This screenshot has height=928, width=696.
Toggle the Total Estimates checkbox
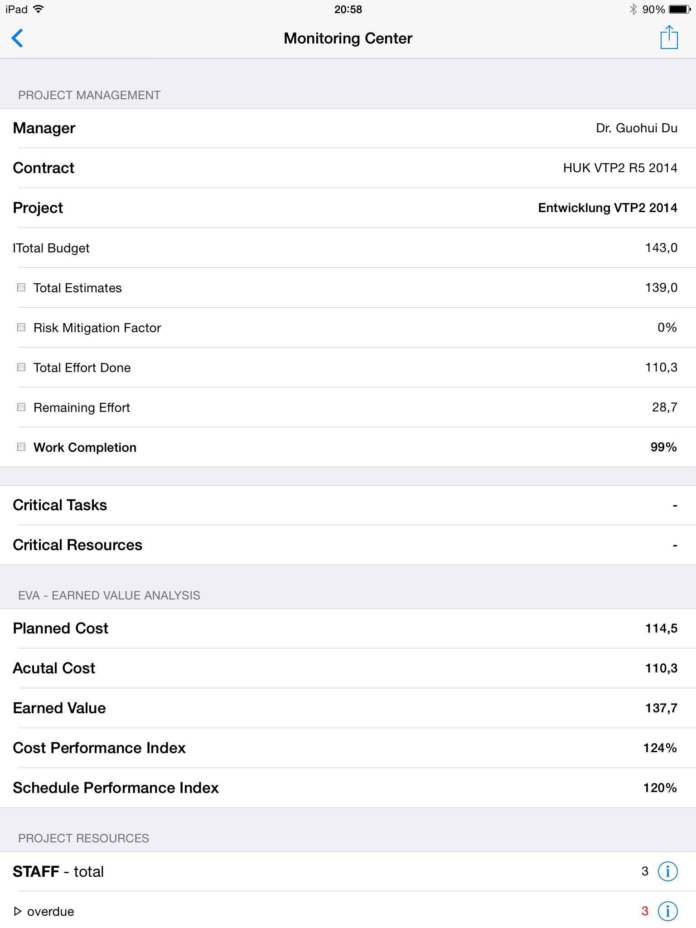point(21,287)
